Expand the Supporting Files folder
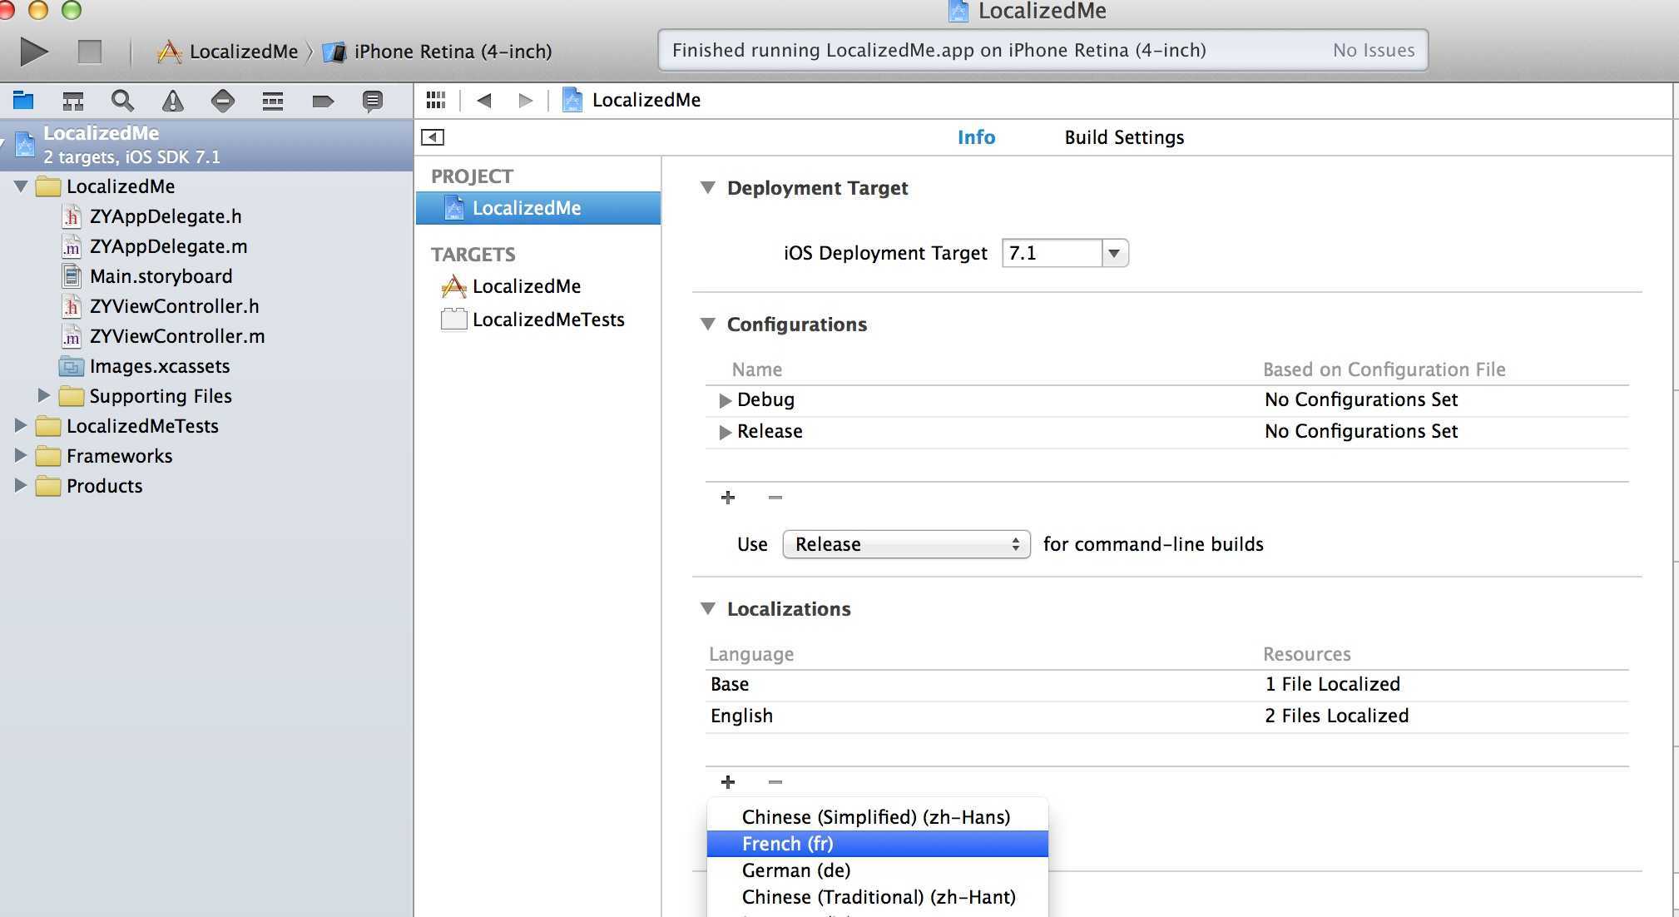Screen dimensions: 1679x917 [44, 395]
